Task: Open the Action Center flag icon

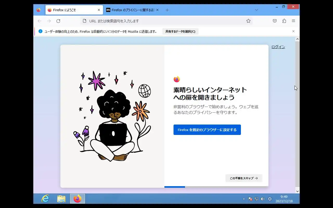Action: pyautogui.click(x=250, y=199)
